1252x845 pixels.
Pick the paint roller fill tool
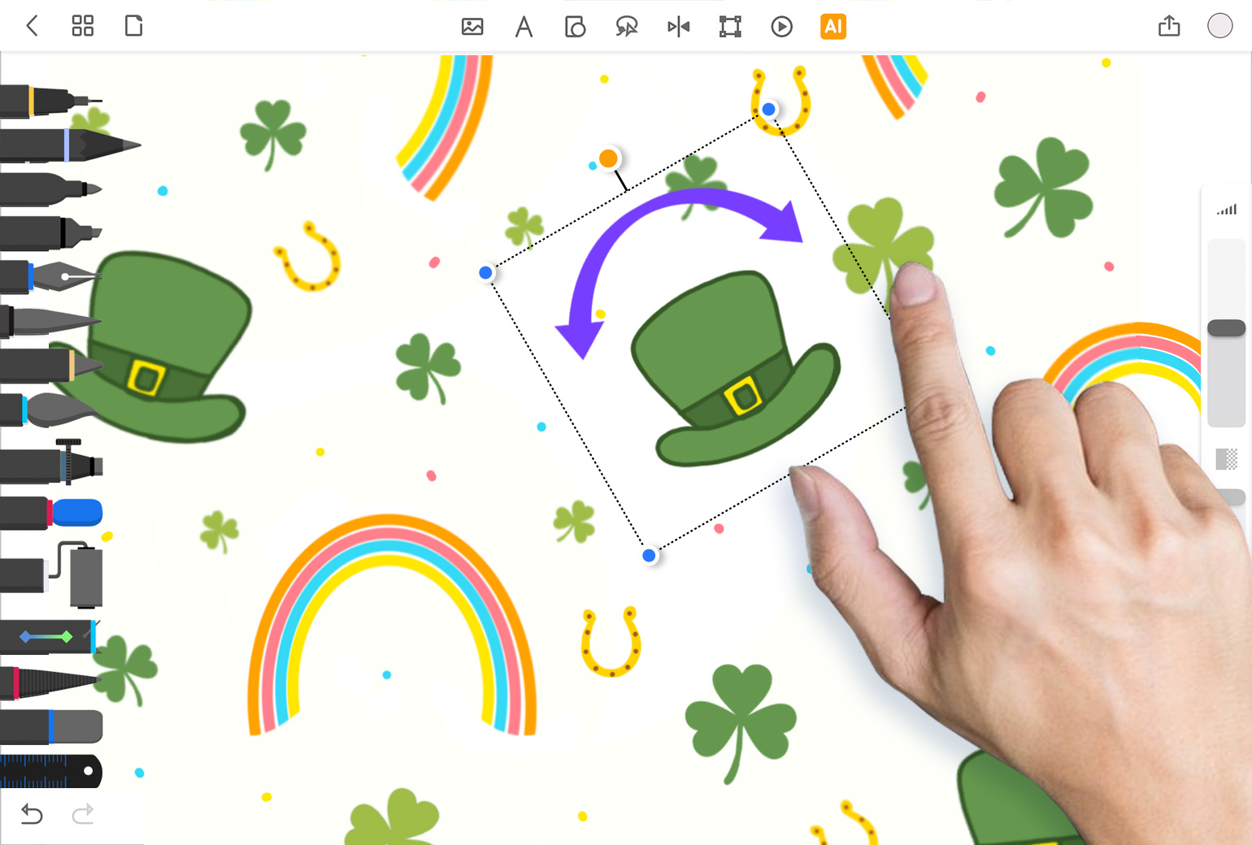pos(51,574)
